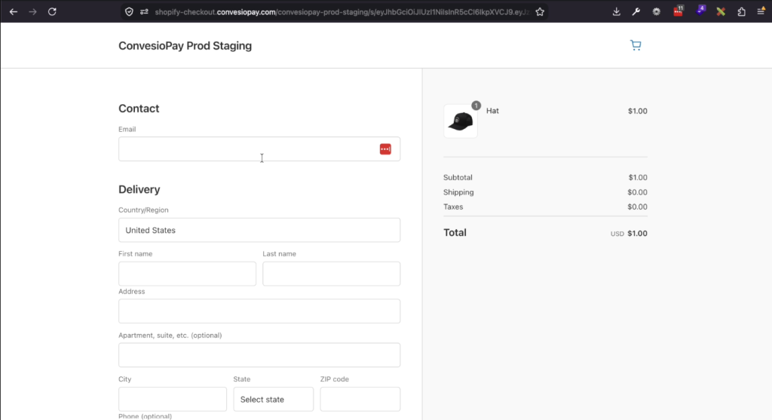Click the Shipping $0.00 value

click(x=637, y=192)
